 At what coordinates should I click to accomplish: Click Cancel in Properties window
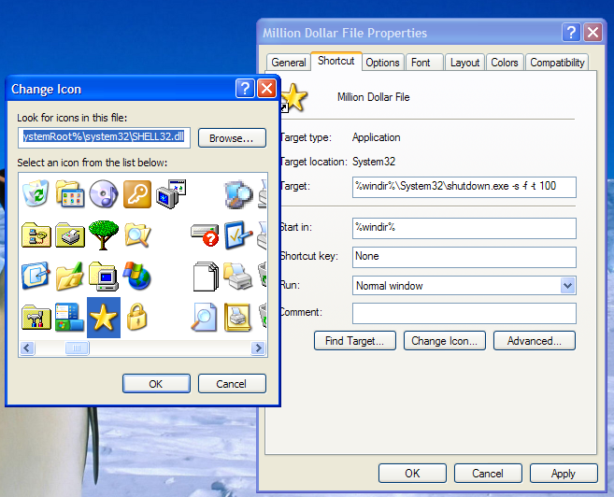488,473
